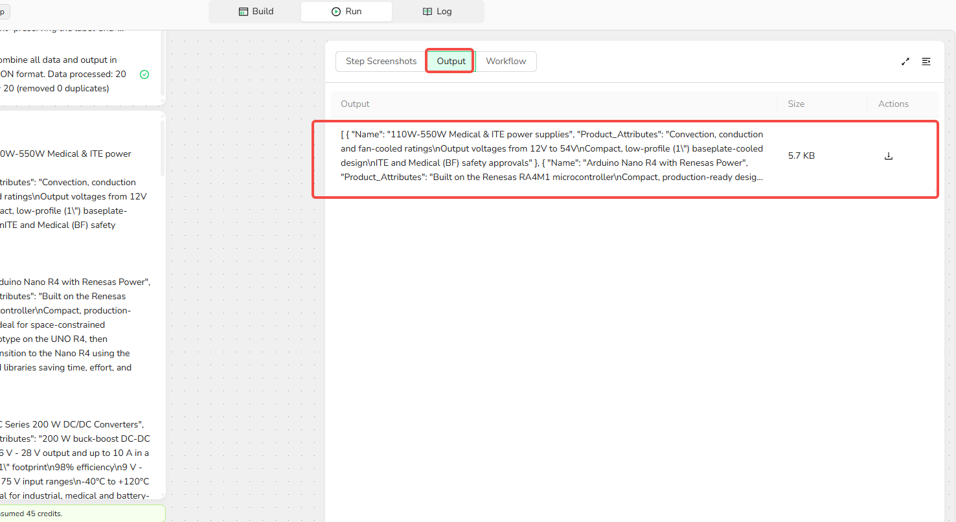This screenshot has width=956, height=522.
Task: Select the Run tab
Action: (347, 12)
